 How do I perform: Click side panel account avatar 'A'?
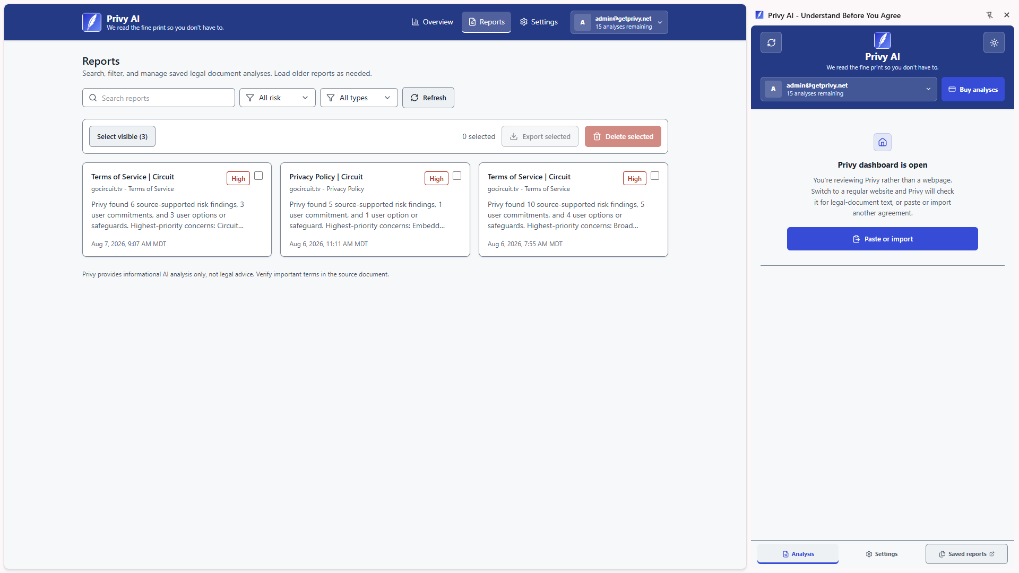[x=773, y=89]
